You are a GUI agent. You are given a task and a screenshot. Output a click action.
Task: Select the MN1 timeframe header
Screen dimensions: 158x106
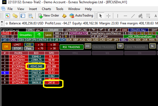[x=75, y=53]
